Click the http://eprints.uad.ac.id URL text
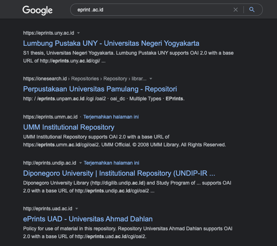This screenshot has width=277, height=246. pos(48,209)
